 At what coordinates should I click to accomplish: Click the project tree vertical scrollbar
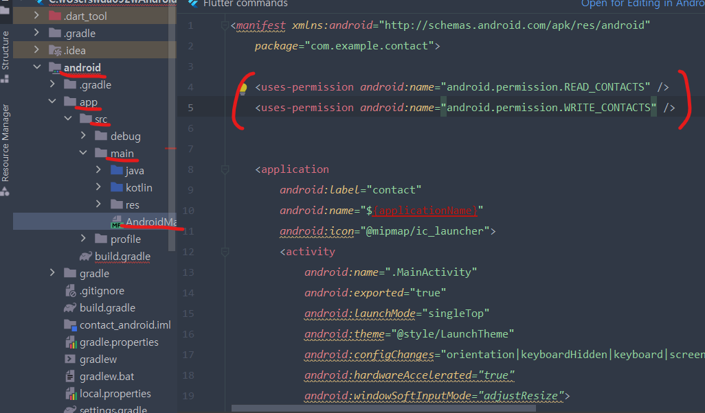coord(171,126)
